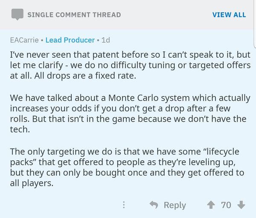
Task: Click the scrollbar handle at right edge
Action: 255,24
